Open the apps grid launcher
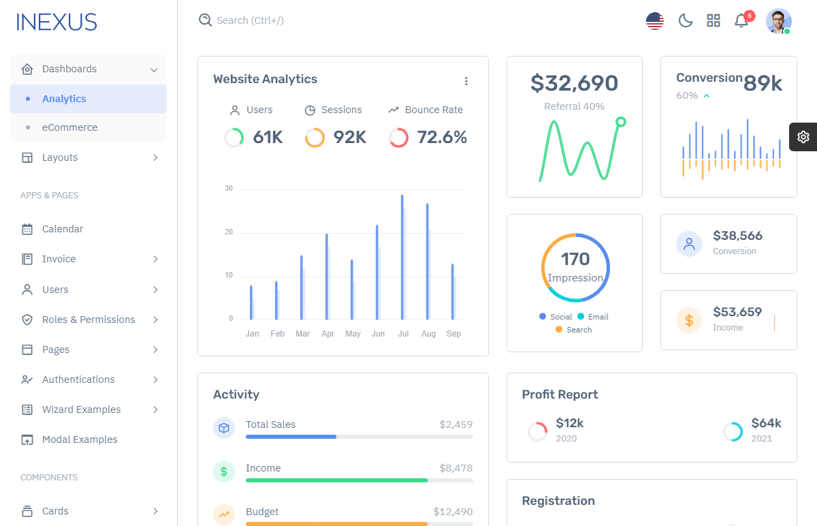The image size is (817, 526). [x=714, y=20]
